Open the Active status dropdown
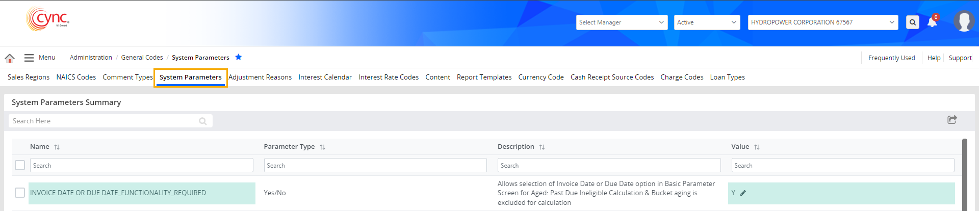Viewport: 979px width, 211px height. pos(707,22)
